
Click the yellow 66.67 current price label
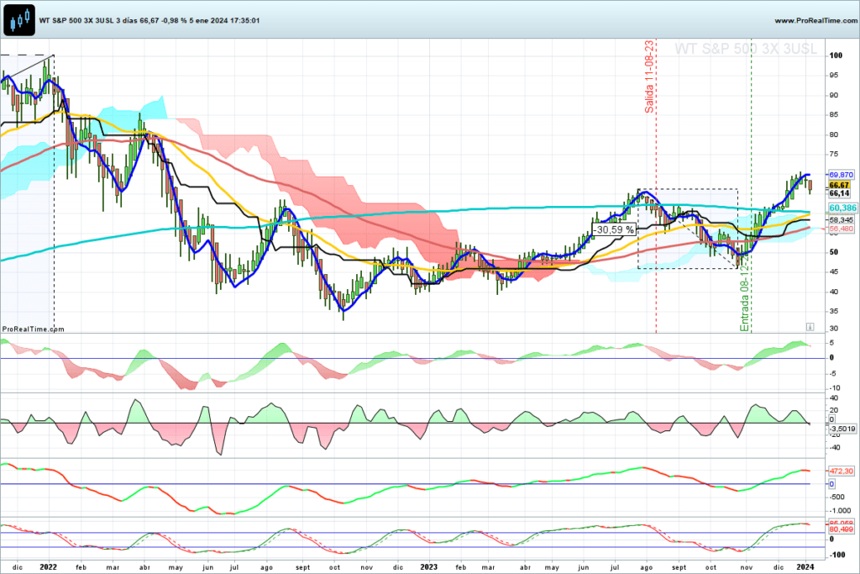(x=839, y=186)
